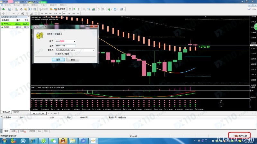Viewport: 257px width, 144px height.
Task: Click the Login (登录) button
Action: click(x=58, y=60)
